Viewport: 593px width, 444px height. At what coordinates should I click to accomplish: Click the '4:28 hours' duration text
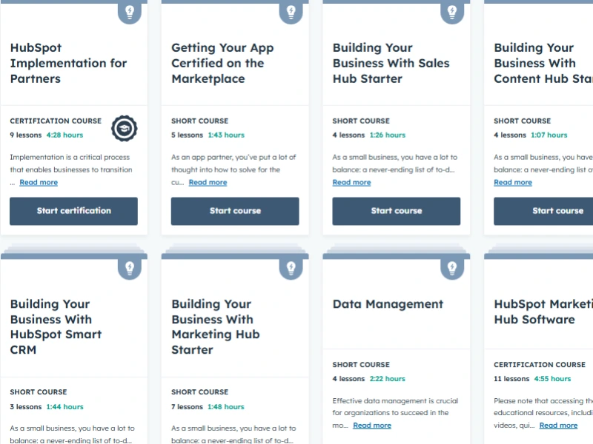64,135
